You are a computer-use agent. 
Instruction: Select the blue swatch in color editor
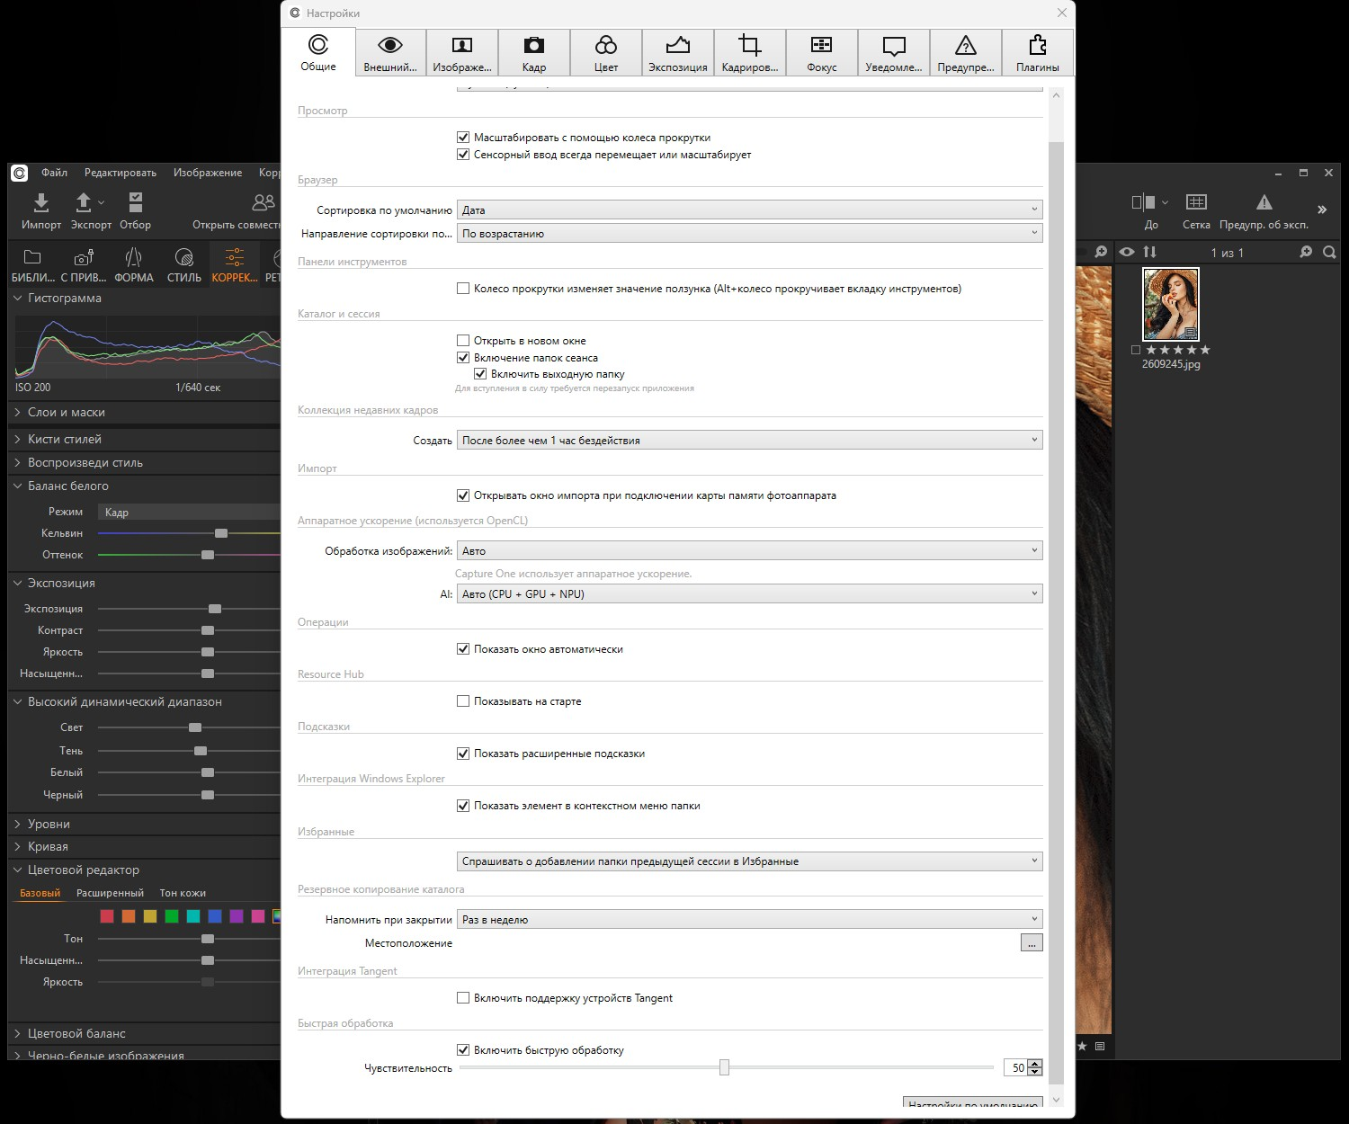coord(215,916)
